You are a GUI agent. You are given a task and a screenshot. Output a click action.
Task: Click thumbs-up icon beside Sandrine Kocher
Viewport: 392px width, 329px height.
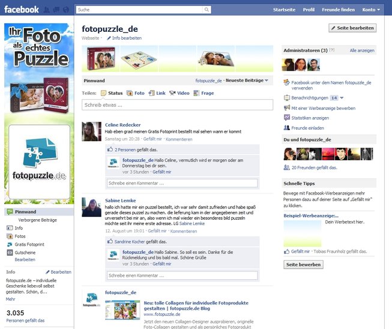[110, 241]
